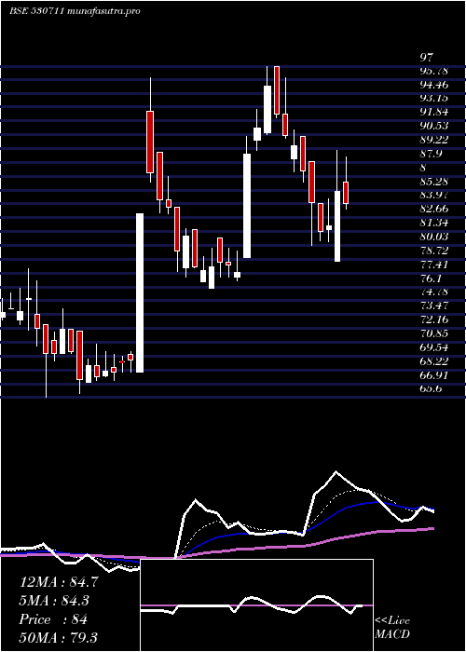Select the 83.97 price axis label
The height and width of the screenshot is (652, 466).
(433, 195)
